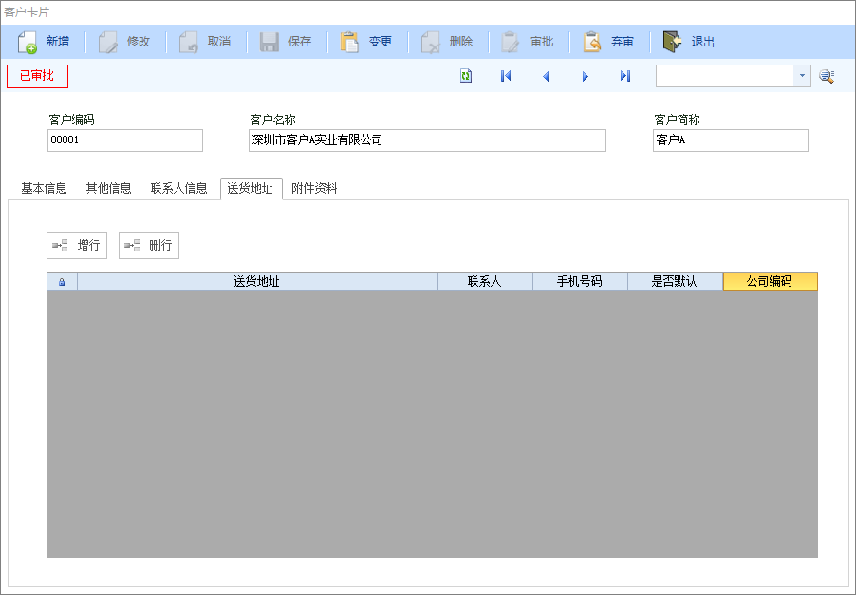Click the 是否默认 column header
856x595 pixels.
pos(675,282)
